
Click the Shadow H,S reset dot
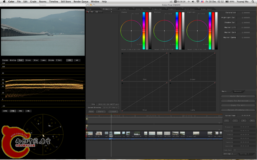coord(141,14)
